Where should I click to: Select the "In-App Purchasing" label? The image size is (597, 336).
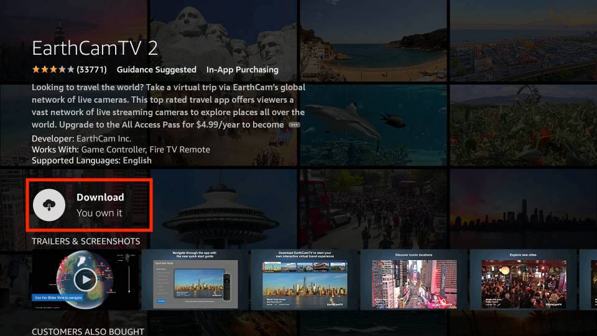[242, 70]
